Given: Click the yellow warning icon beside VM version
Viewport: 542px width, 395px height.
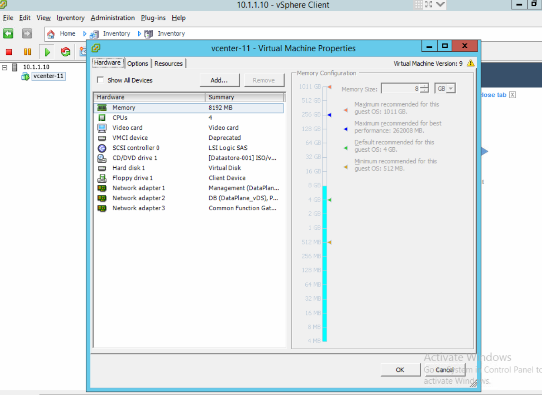Looking at the screenshot, I should coord(470,63).
